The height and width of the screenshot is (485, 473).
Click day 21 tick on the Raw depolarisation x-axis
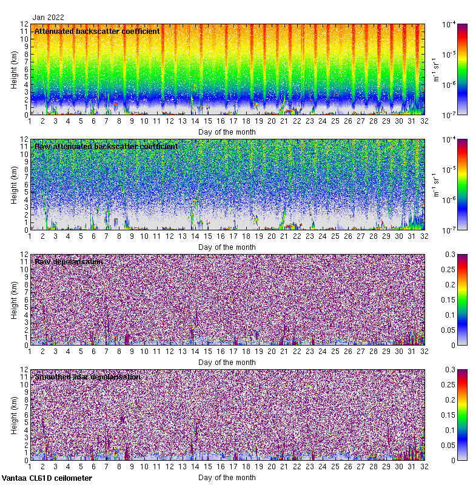[284, 352]
